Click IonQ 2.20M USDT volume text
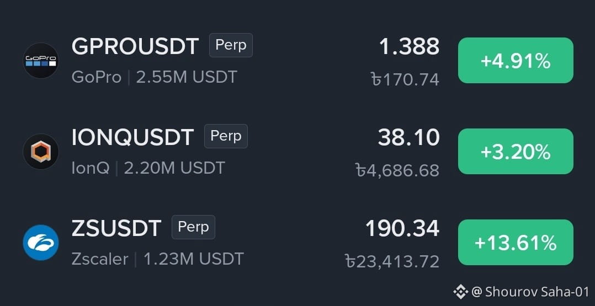The width and height of the screenshot is (595, 306). [x=148, y=168]
